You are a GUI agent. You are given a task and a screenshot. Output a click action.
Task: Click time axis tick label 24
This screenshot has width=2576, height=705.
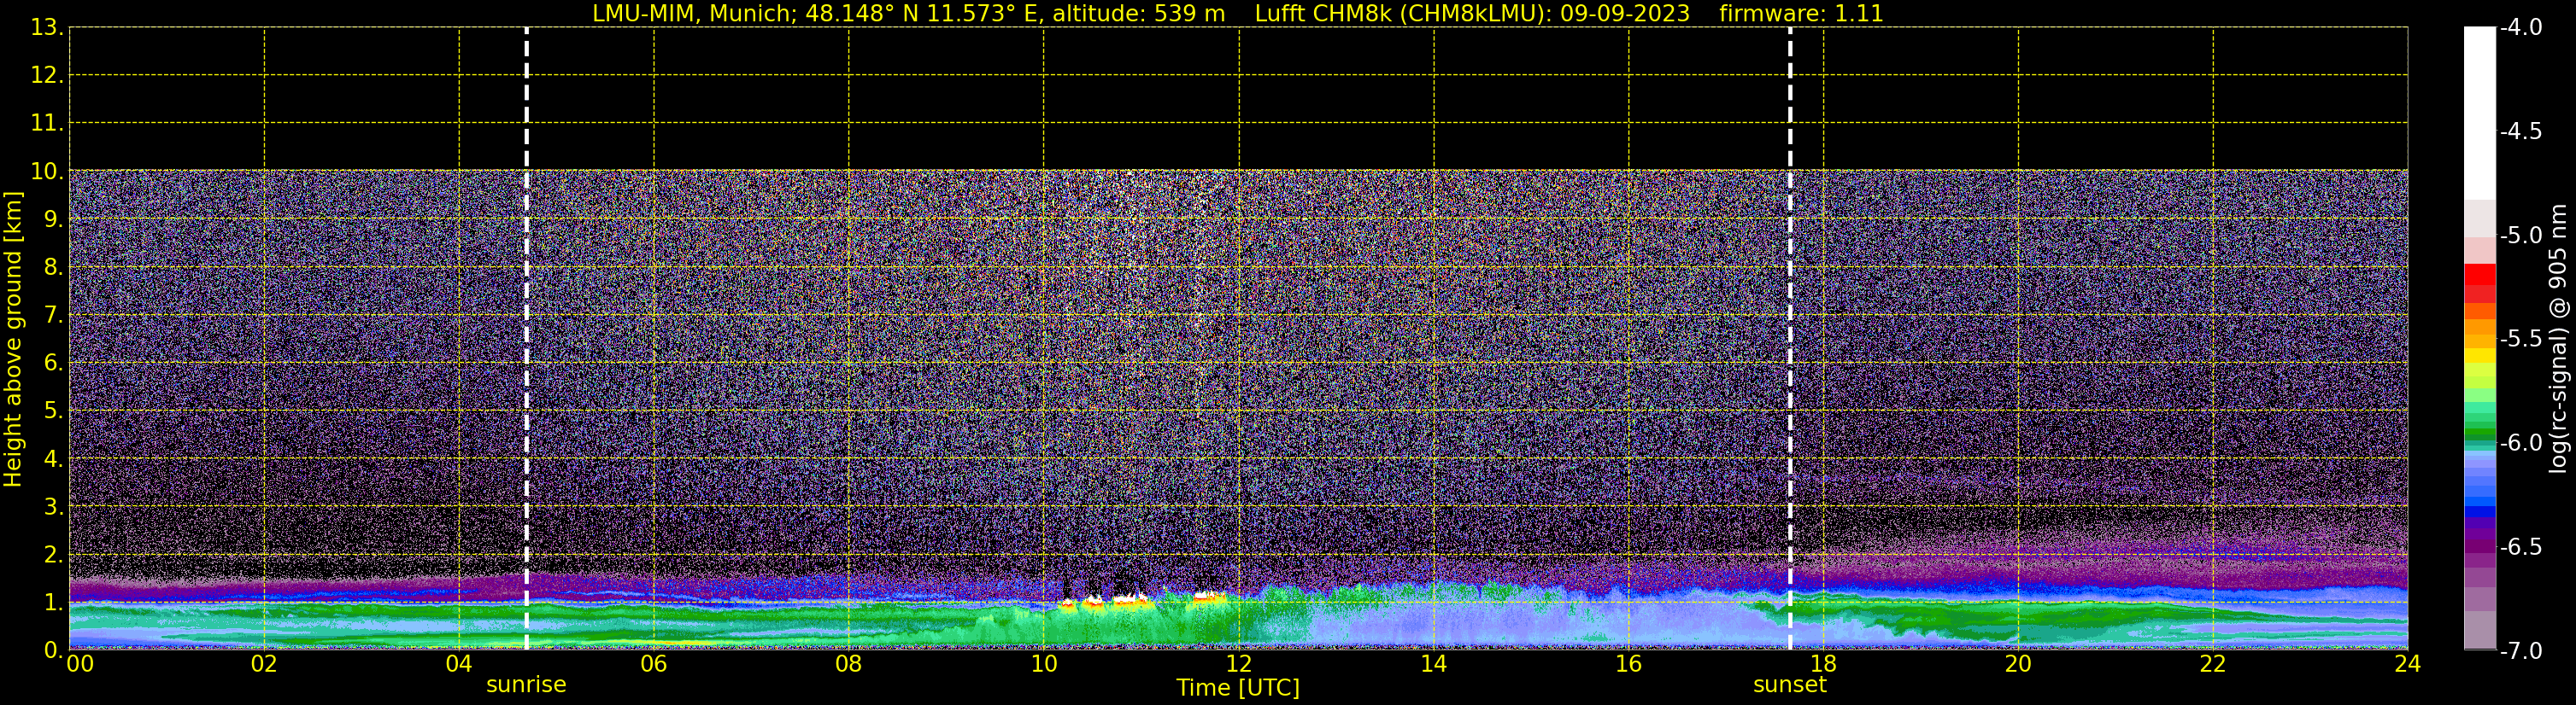(2408, 664)
